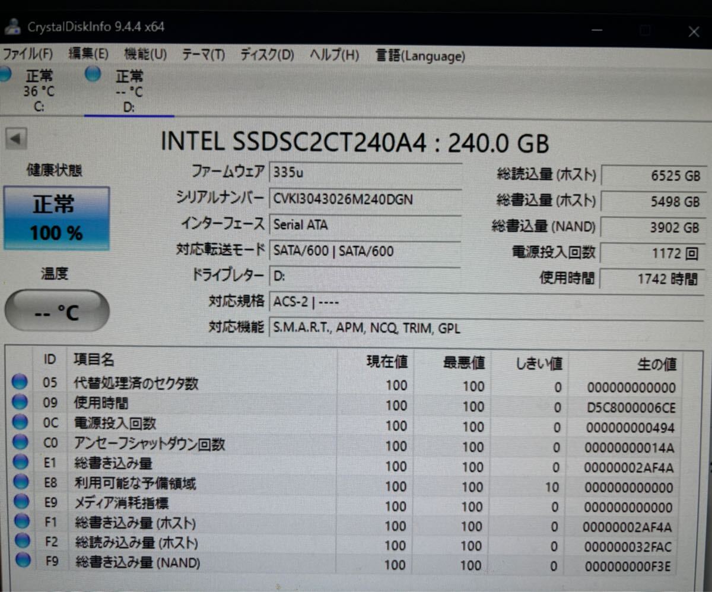
Task: Click the 正常 100 % health status button
Action: point(56,218)
